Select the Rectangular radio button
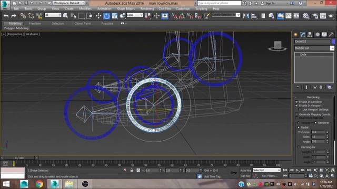The width and height of the screenshot is (337, 189). (x=299, y=147)
